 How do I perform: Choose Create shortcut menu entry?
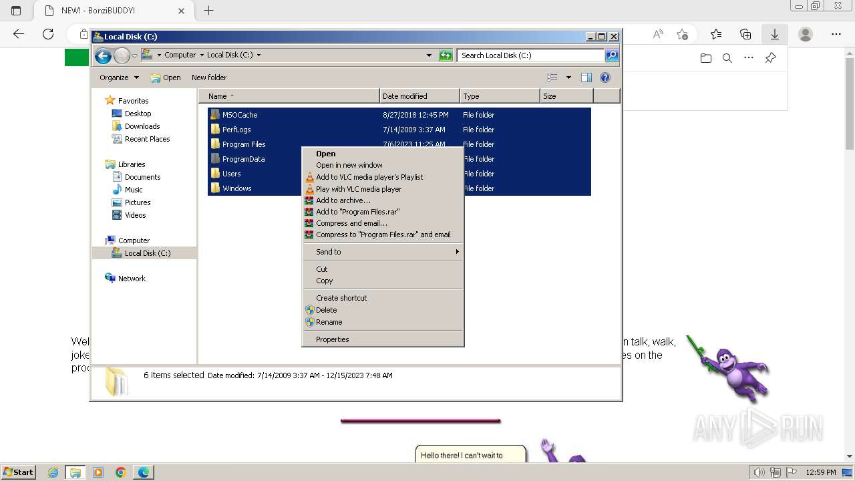click(383, 298)
